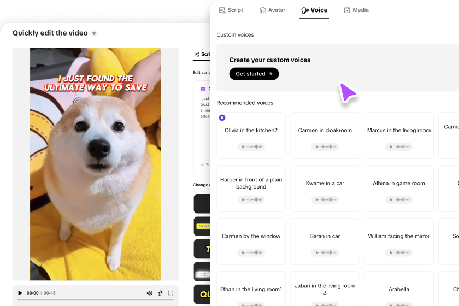This screenshot has height=306, width=459.
Task: Preview Albina in game room voice sample
Action: pos(399,199)
